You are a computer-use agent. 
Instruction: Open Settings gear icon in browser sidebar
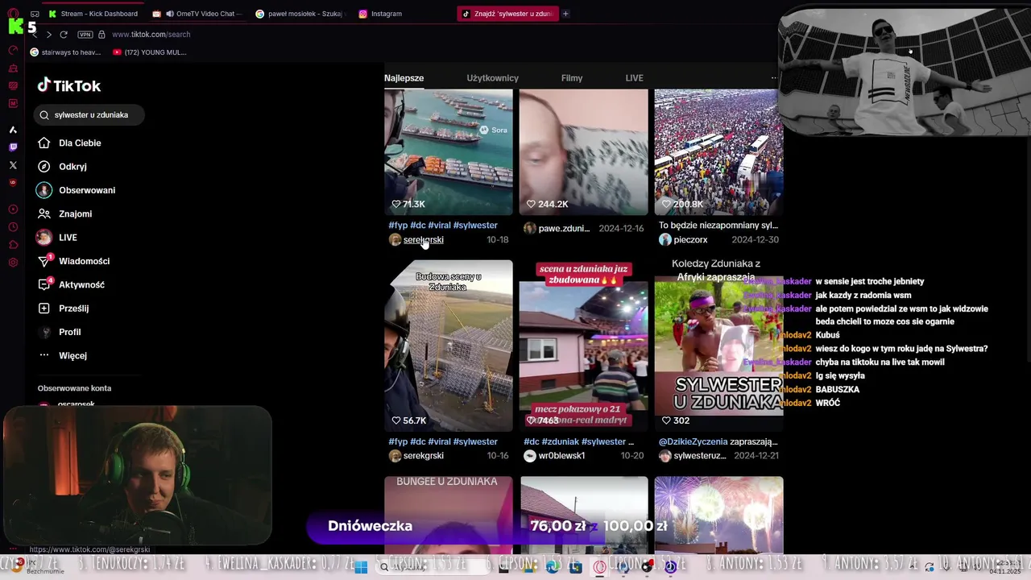pyautogui.click(x=13, y=263)
